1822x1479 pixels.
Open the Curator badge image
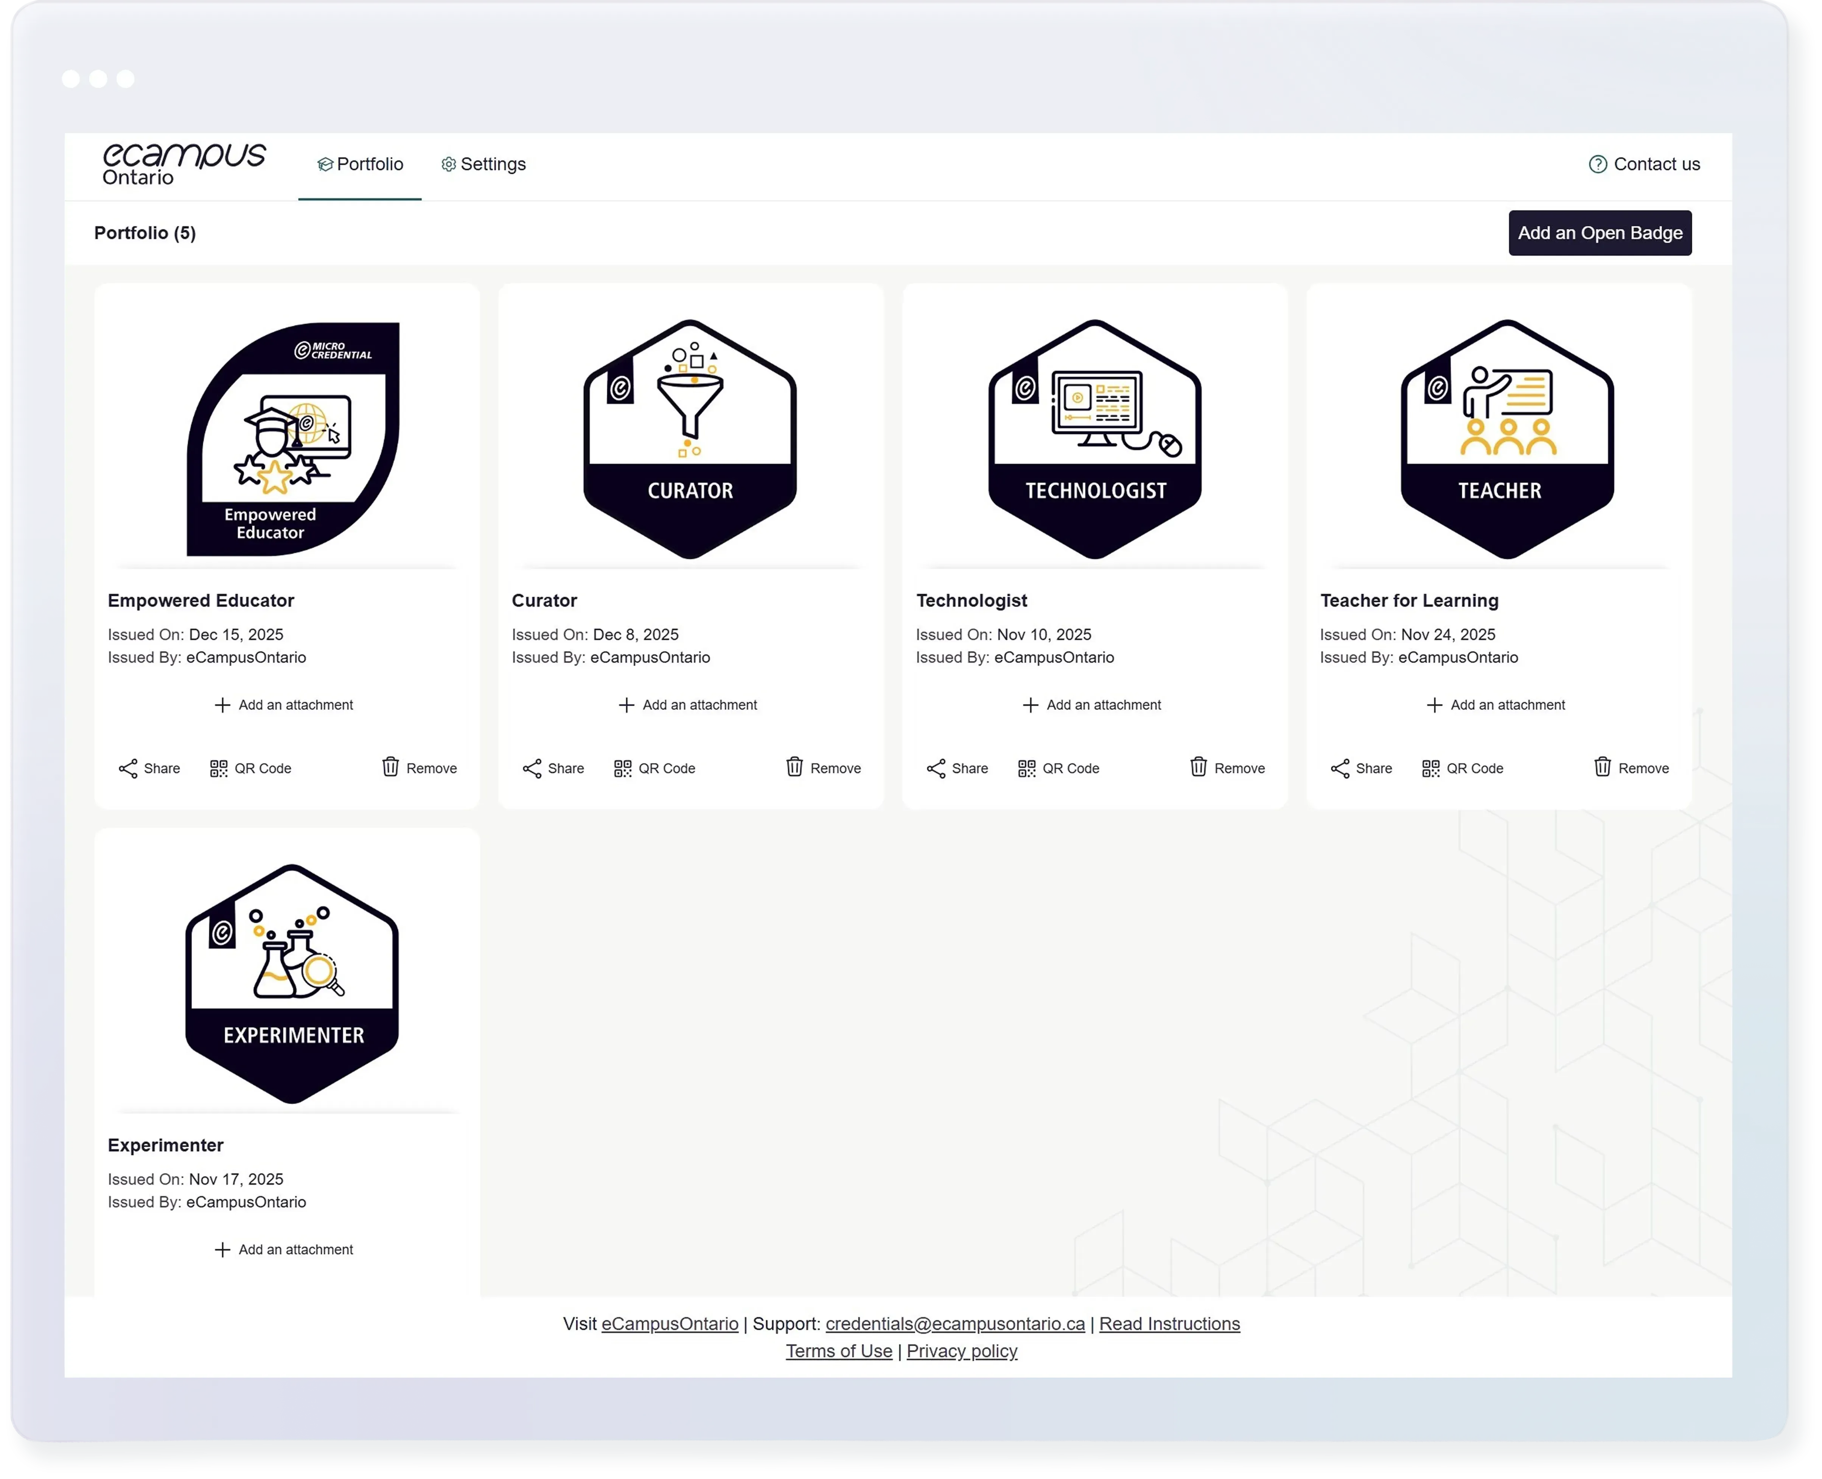pos(690,439)
